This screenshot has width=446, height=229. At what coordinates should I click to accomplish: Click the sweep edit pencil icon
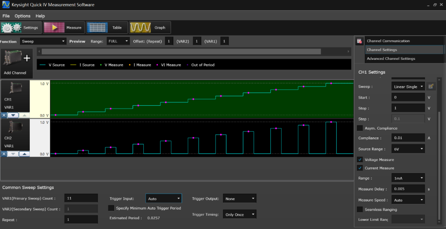click(x=431, y=86)
